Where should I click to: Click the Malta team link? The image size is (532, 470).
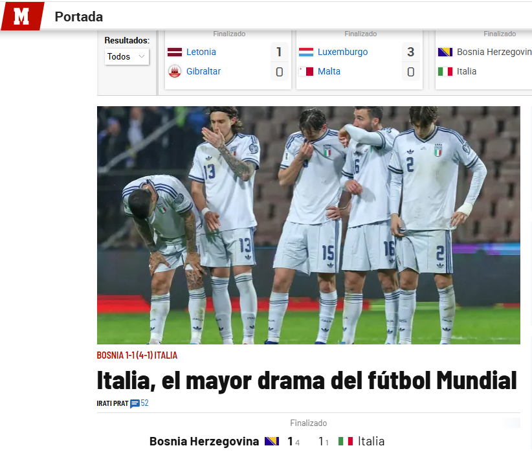click(329, 71)
